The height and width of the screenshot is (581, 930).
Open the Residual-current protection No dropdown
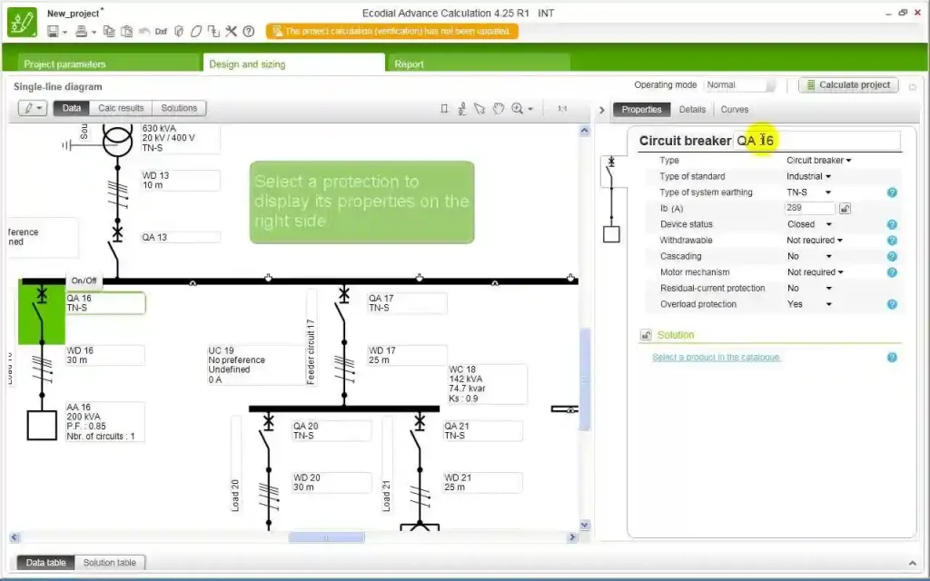pos(809,288)
